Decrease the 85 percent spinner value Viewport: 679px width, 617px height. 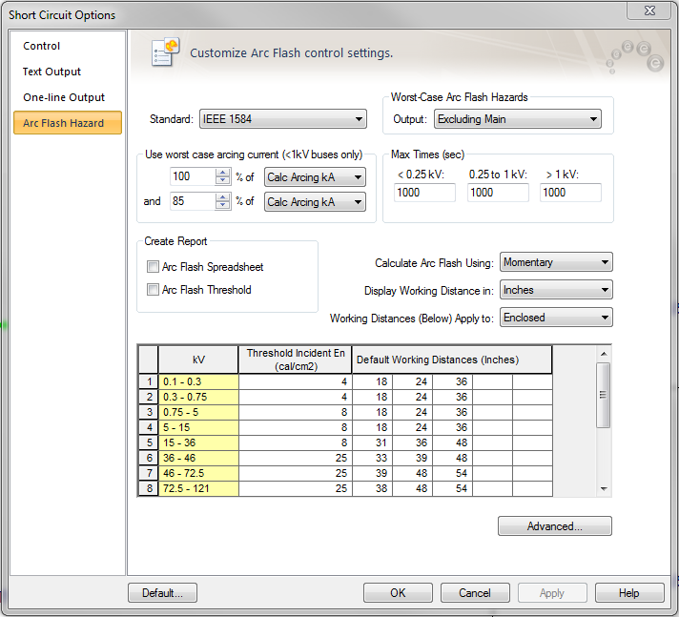(x=222, y=206)
